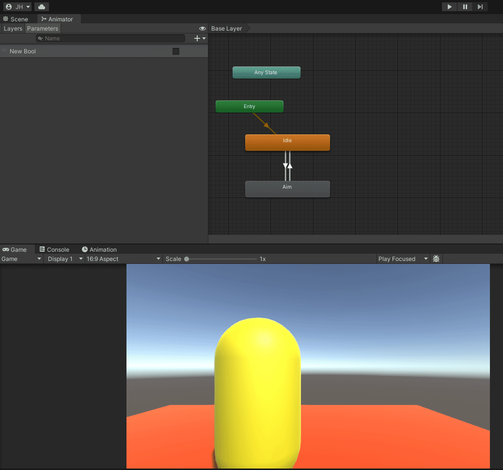Click the Scale slider in Game view
This screenshot has height=470, width=503.
tap(186, 259)
